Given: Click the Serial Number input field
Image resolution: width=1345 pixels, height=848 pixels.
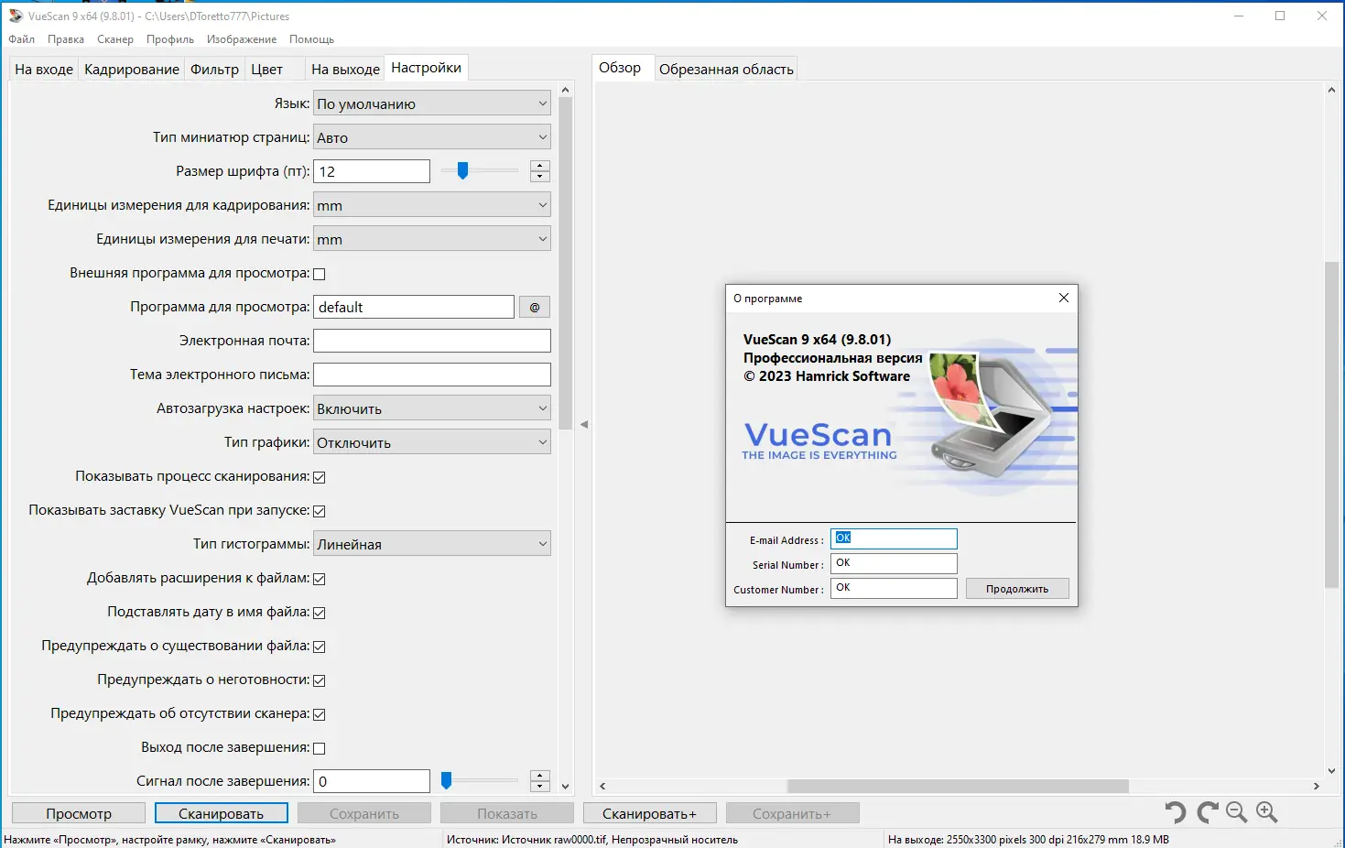Looking at the screenshot, I should tap(893, 563).
